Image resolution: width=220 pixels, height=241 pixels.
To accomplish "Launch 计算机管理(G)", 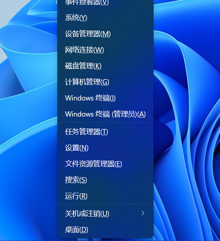I will pyautogui.click(x=105, y=82).
